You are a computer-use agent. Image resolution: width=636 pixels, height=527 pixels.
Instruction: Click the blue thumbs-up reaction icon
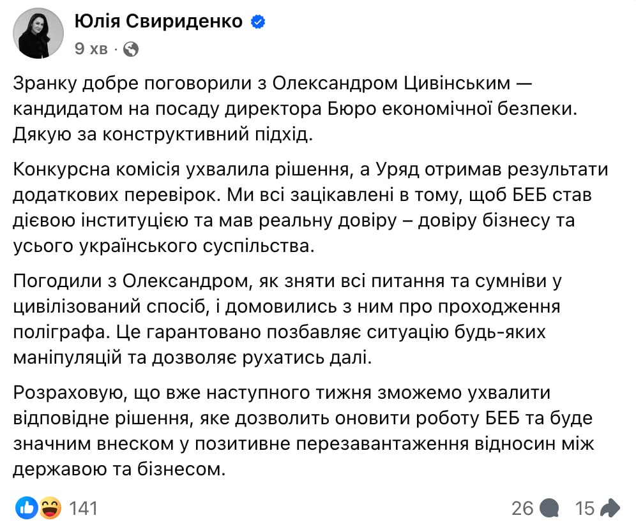tap(26, 508)
